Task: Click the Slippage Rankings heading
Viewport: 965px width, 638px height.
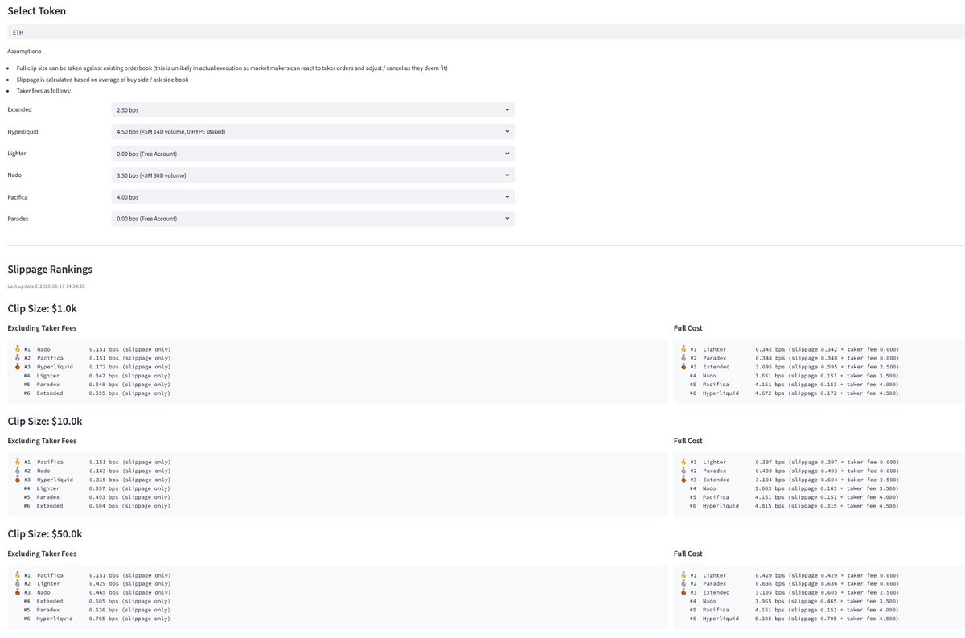Action: tap(50, 270)
